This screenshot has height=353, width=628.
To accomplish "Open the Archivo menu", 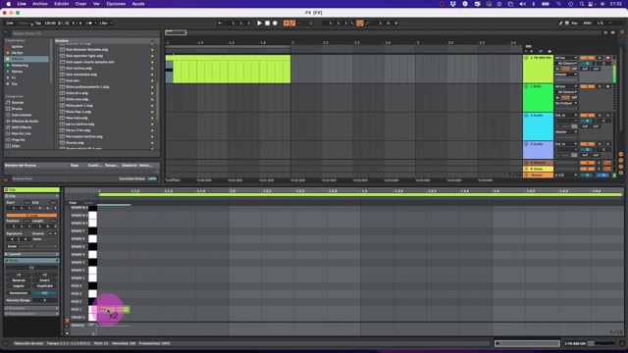I will (39, 4).
